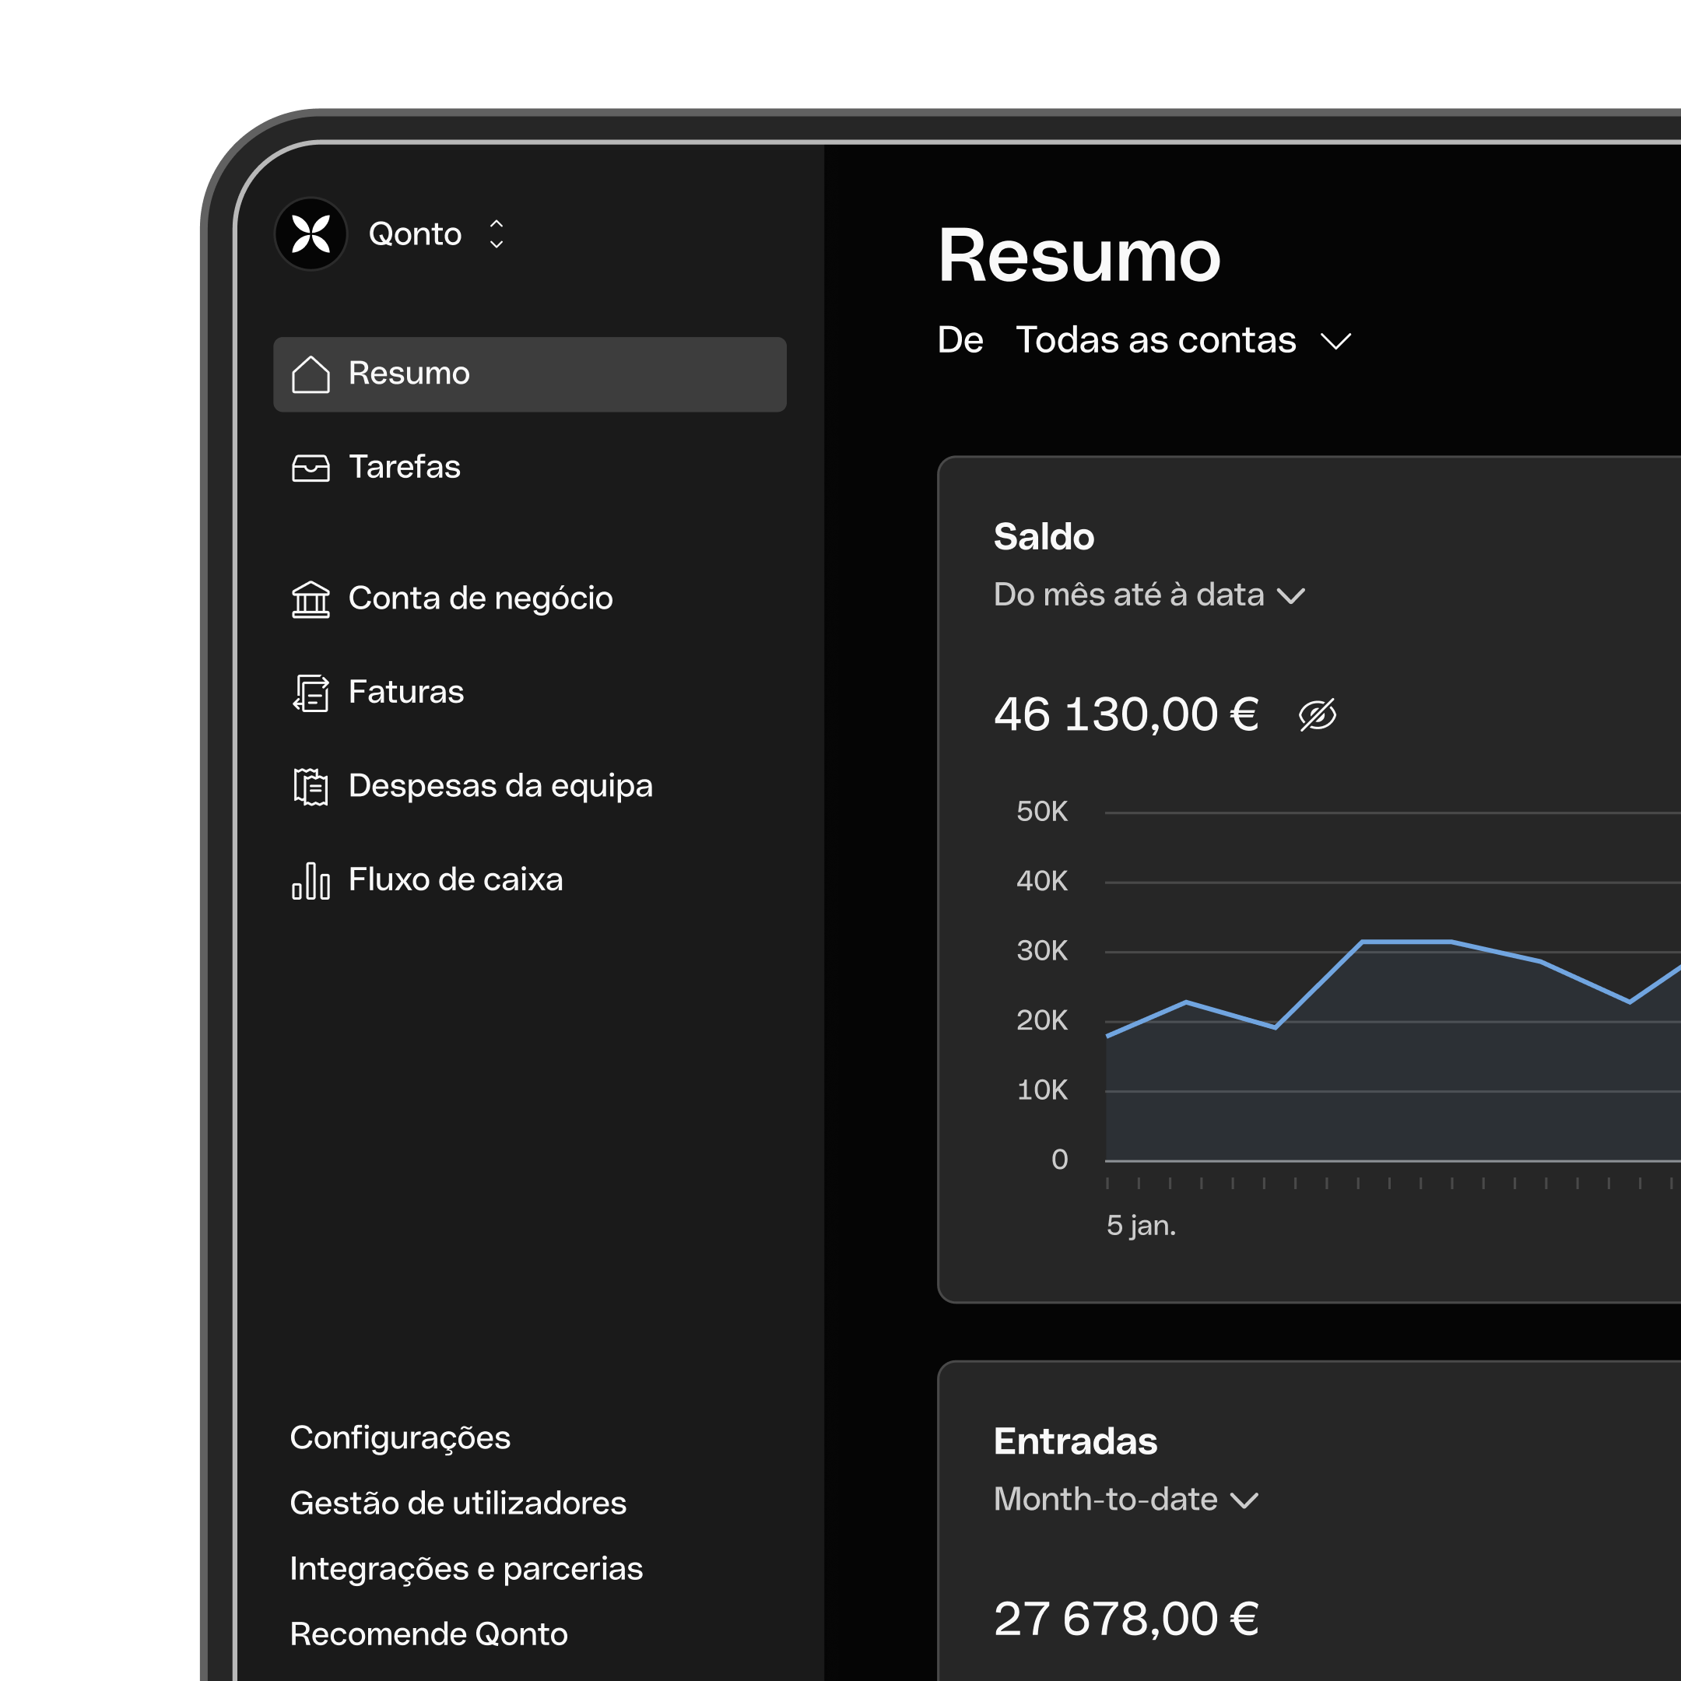The width and height of the screenshot is (1681, 1681).
Task: Click Recomende Qonto link
Action: [x=429, y=1634]
